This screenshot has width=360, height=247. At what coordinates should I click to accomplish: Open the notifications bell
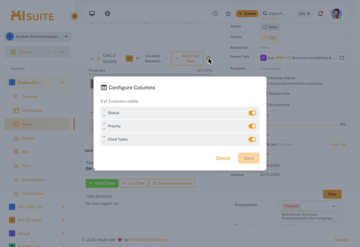coord(320,14)
